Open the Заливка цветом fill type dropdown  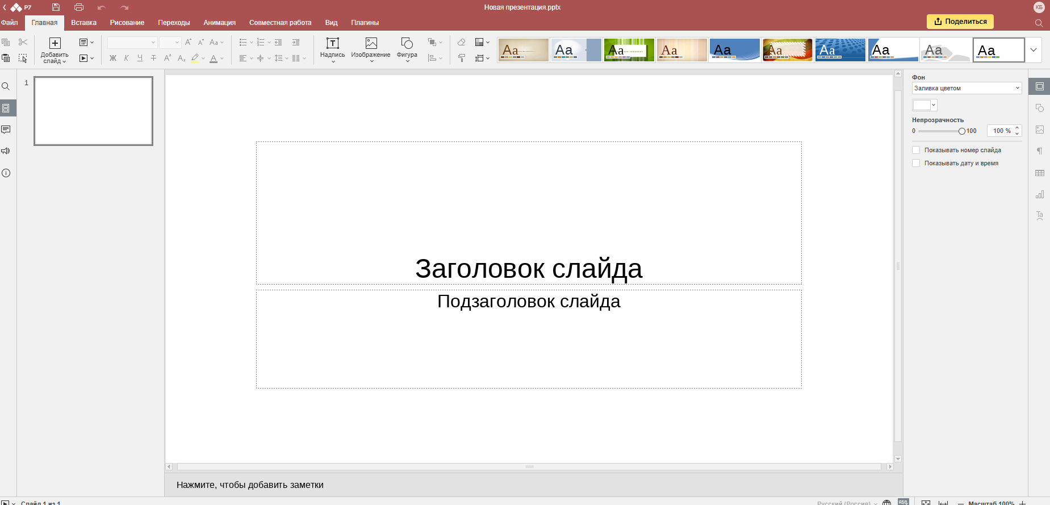967,88
